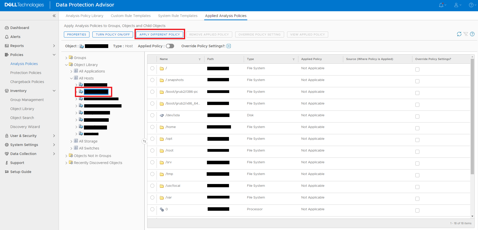
Task: Refresh the applied policies table
Action: (459, 34)
